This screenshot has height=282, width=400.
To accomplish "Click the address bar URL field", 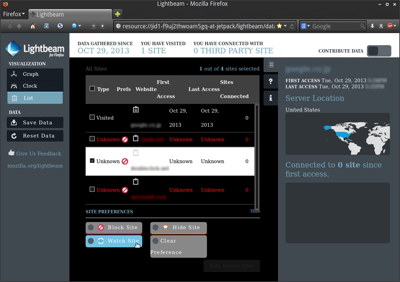I will [198, 26].
